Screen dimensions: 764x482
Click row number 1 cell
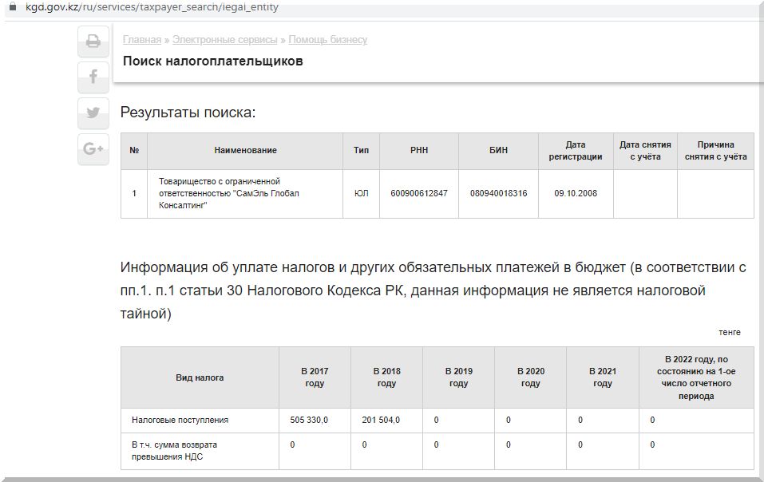134,193
